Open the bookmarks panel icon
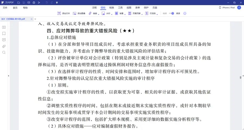The width and height of the screenshot is (244, 130). pos(4,34)
